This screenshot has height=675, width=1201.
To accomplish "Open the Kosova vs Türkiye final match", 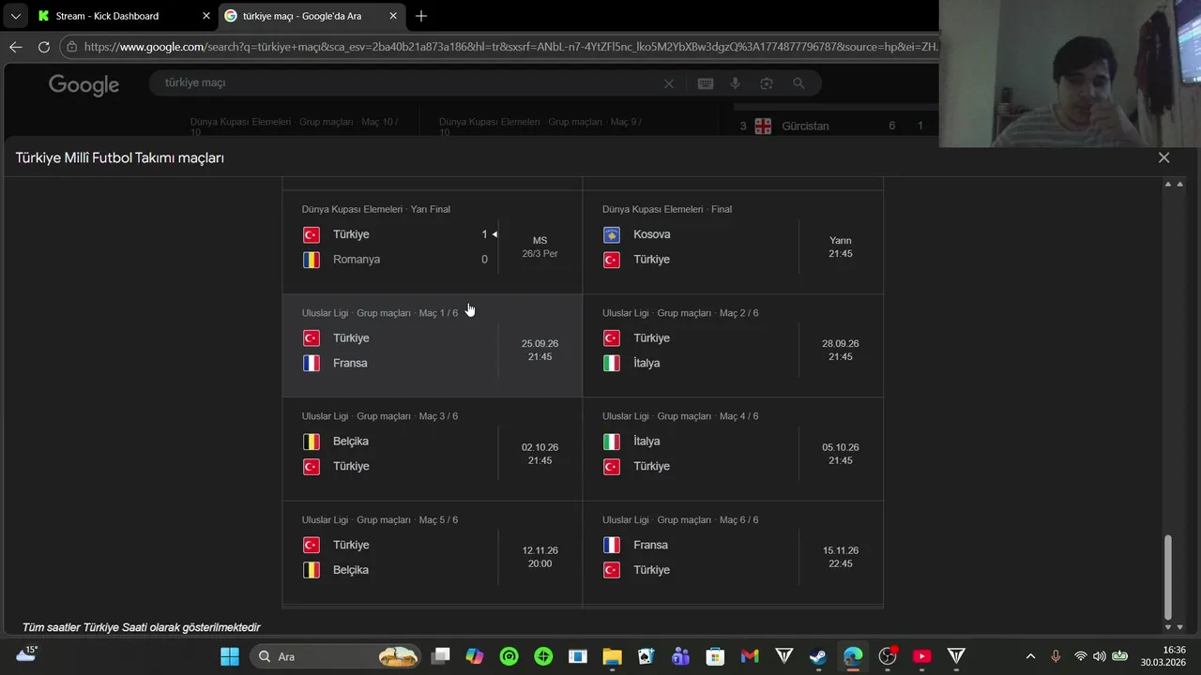I will point(733,243).
